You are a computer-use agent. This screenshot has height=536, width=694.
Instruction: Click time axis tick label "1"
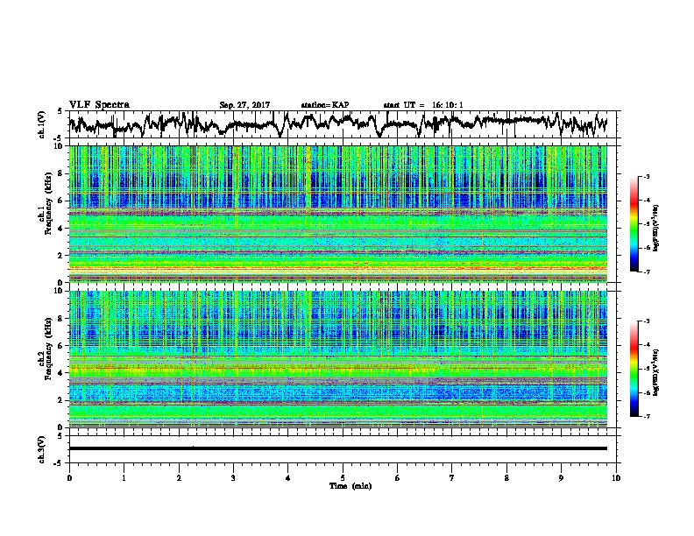pyautogui.click(x=124, y=478)
